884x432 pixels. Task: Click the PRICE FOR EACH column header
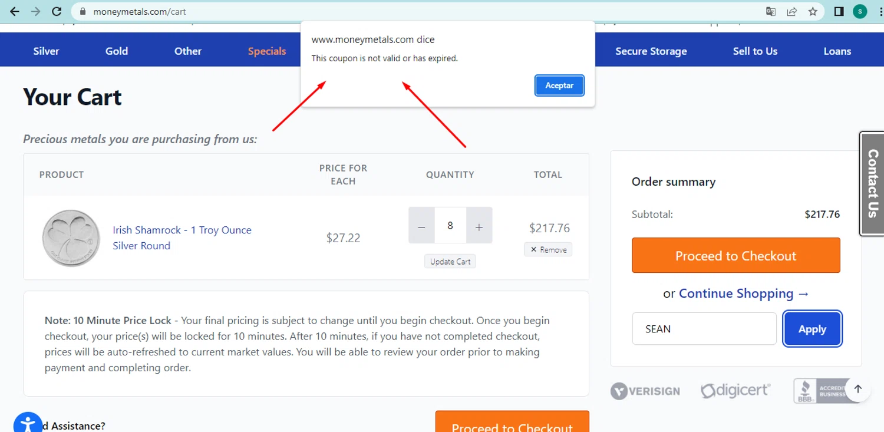point(343,174)
